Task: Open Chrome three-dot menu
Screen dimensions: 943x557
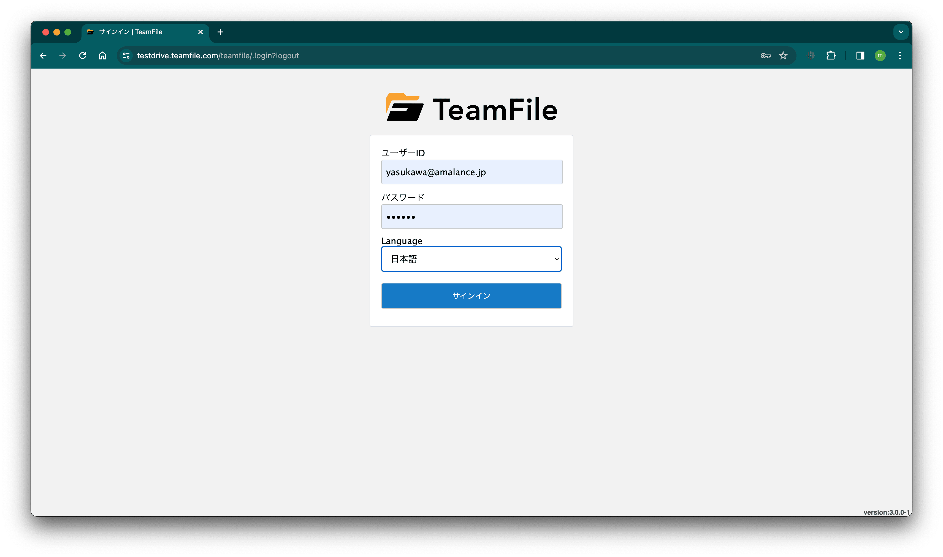Action: point(900,56)
